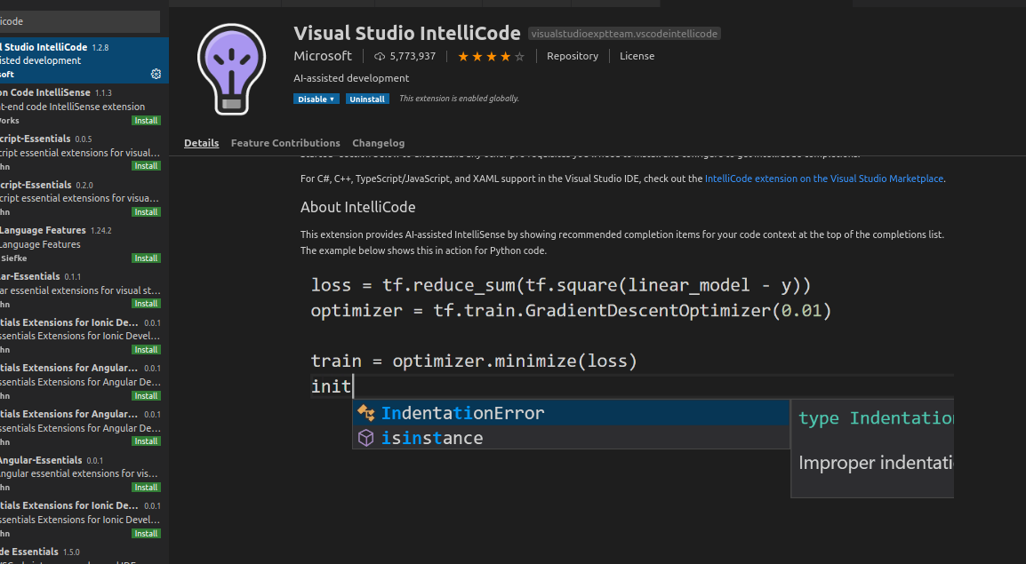Select the Details tab
Viewport: 1026px width, 564px height.
pos(202,143)
